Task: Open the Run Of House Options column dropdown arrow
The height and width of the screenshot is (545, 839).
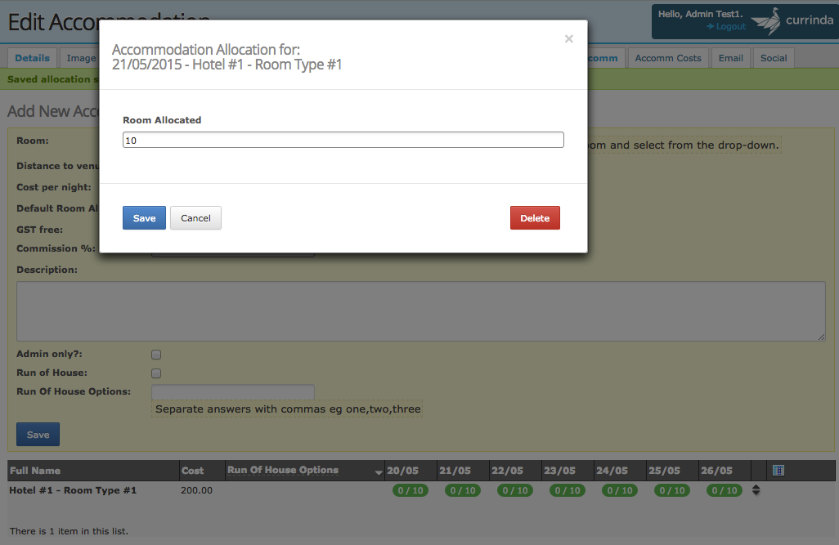Action: (x=379, y=472)
